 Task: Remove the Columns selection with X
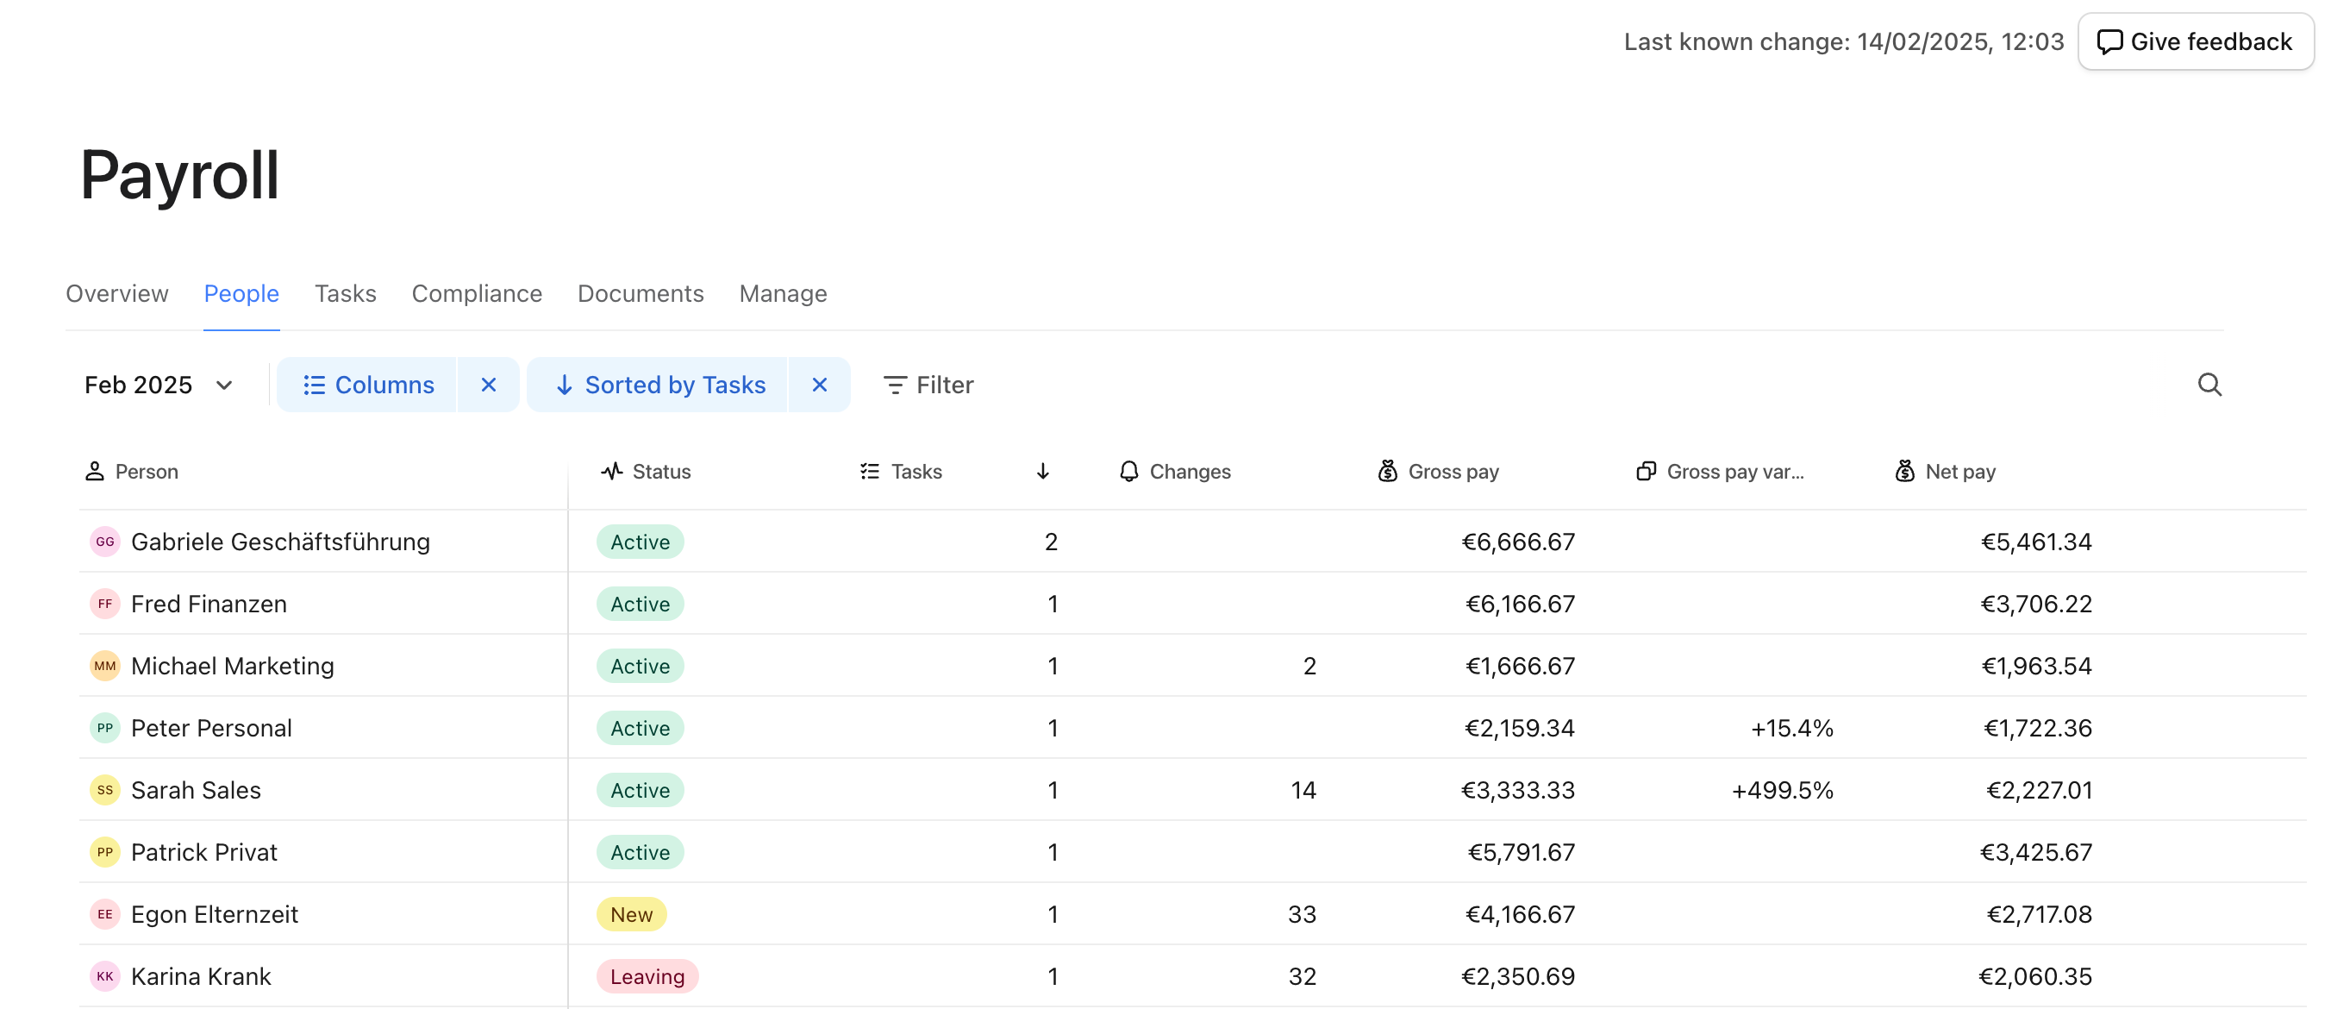[489, 385]
